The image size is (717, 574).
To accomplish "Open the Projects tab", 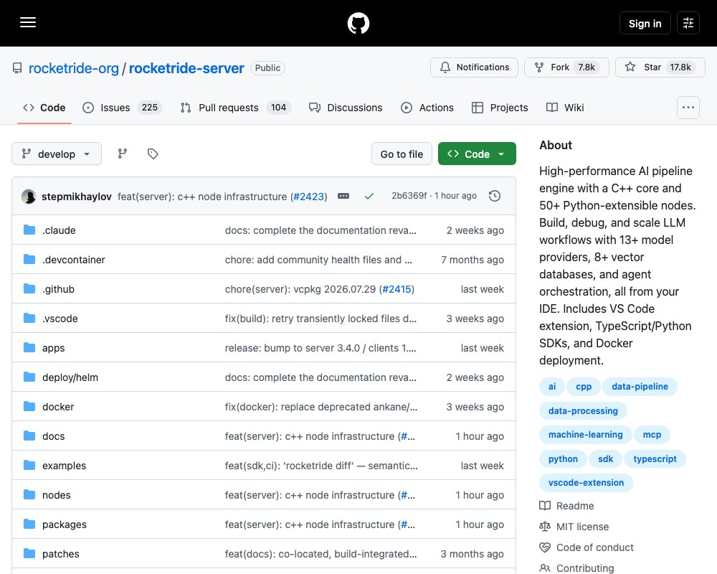I will point(500,108).
